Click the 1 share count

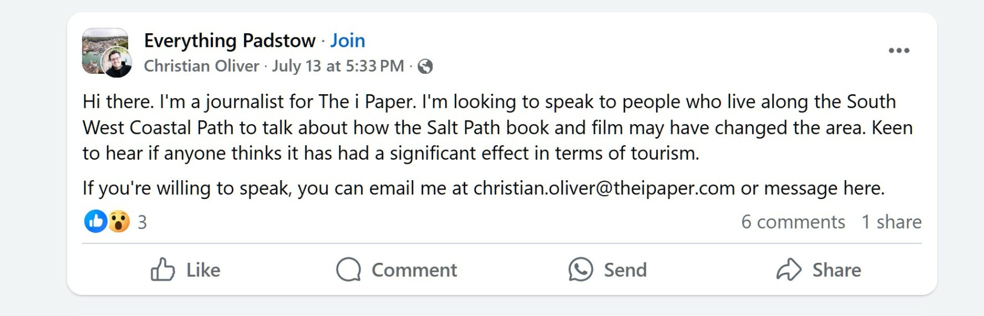click(891, 222)
